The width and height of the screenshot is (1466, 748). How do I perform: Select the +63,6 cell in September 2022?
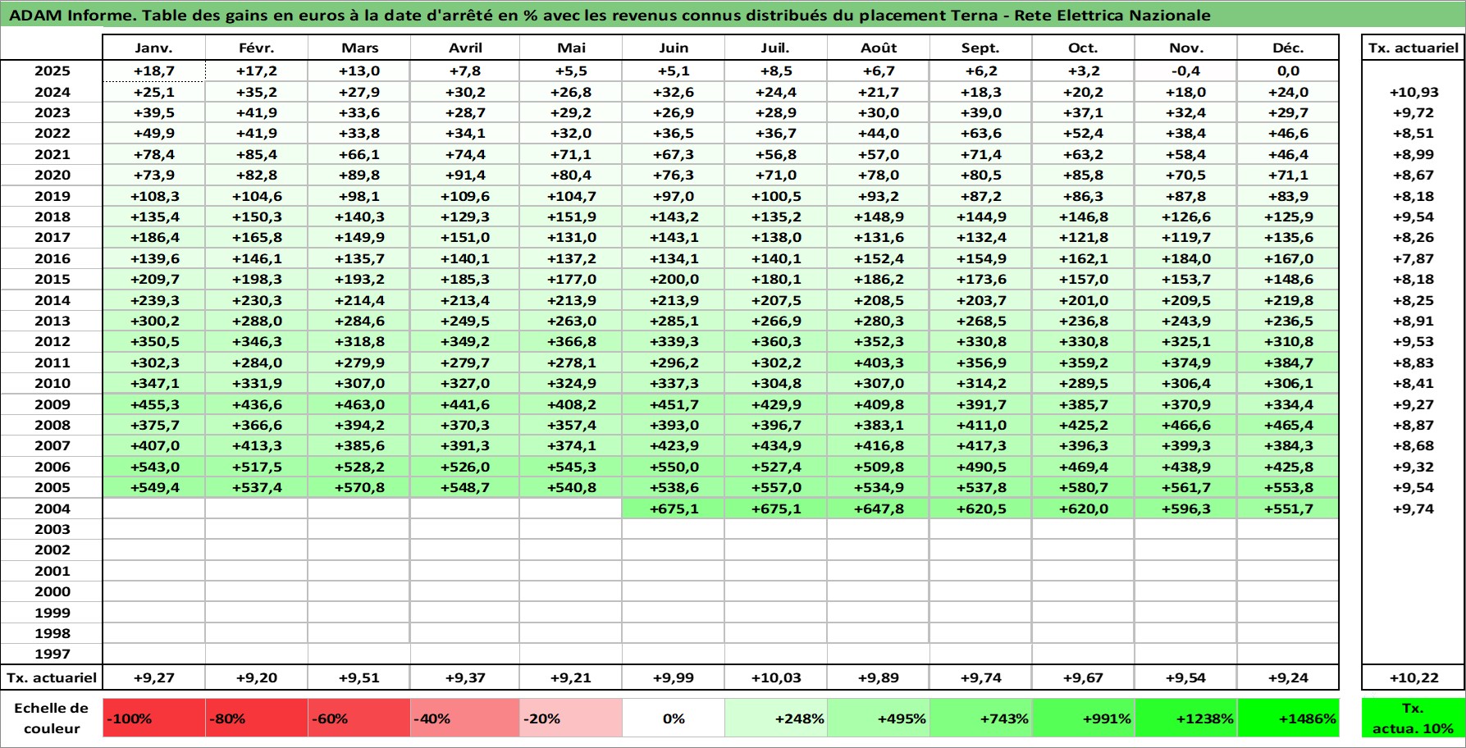point(981,133)
